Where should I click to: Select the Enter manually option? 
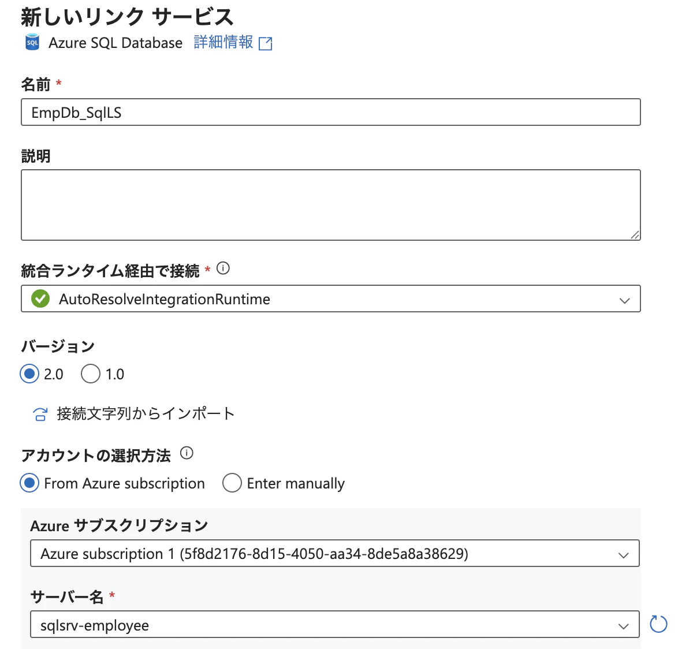point(232,483)
